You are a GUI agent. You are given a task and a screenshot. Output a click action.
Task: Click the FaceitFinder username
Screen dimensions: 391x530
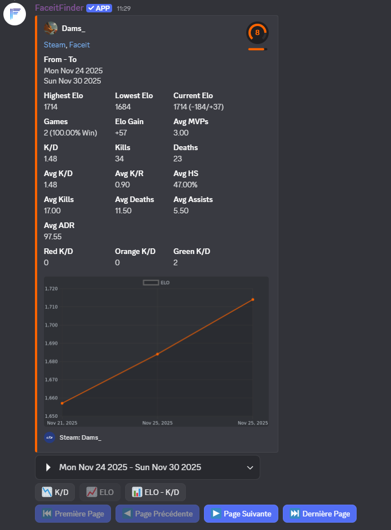pyautogui.click(x=59, y=8)
